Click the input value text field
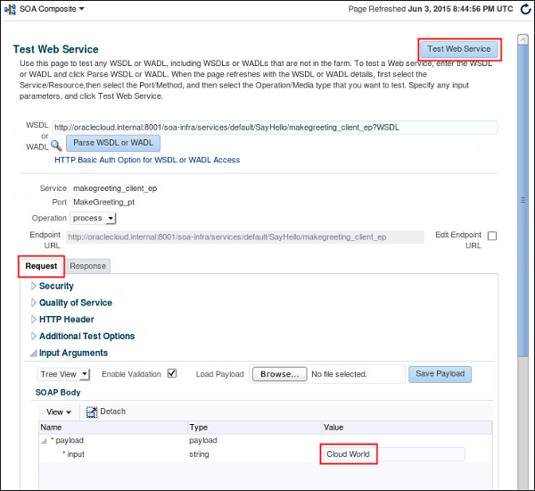This screenshot has width=535, height=491. [x=392, y=454]
